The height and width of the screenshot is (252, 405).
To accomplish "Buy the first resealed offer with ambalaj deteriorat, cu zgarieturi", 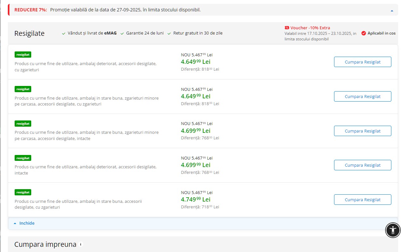I will coord(362,62).
